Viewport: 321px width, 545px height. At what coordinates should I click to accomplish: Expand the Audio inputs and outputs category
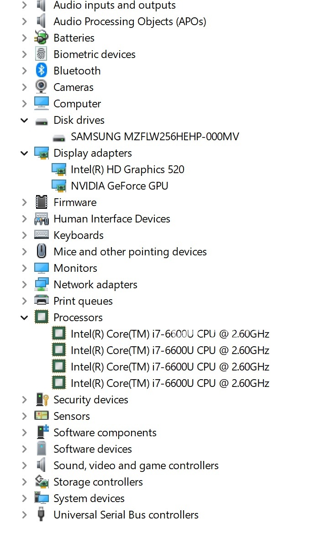24,5
